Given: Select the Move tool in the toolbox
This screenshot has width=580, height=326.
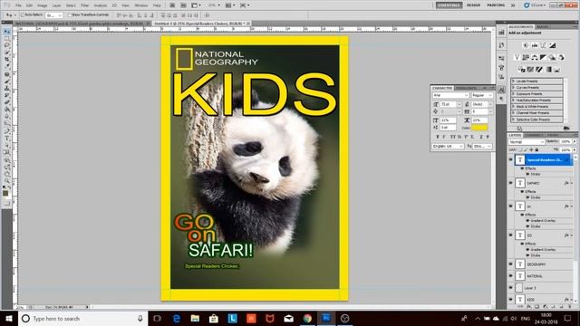Looking at the screenshot, I should point(6,32).
